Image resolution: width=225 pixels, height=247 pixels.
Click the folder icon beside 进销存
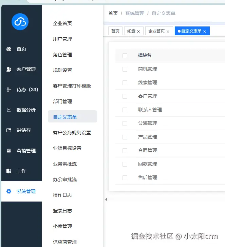pos(9,130)
